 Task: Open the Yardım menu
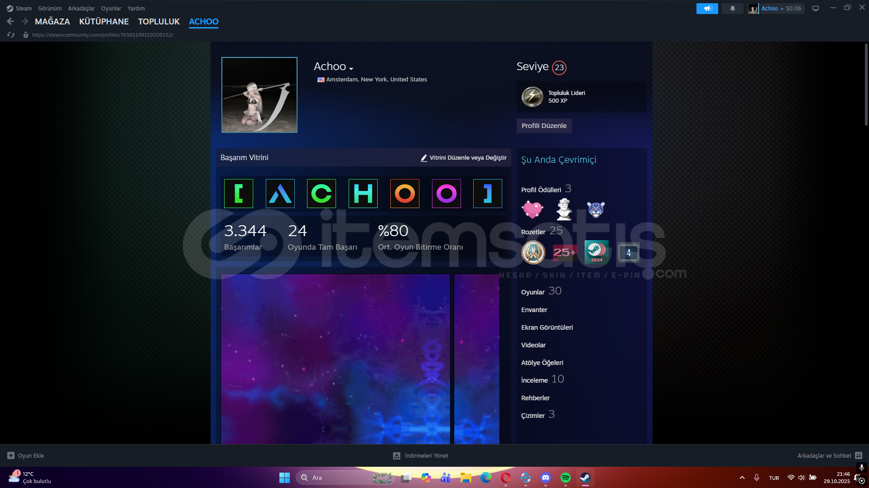click(136, 8)
